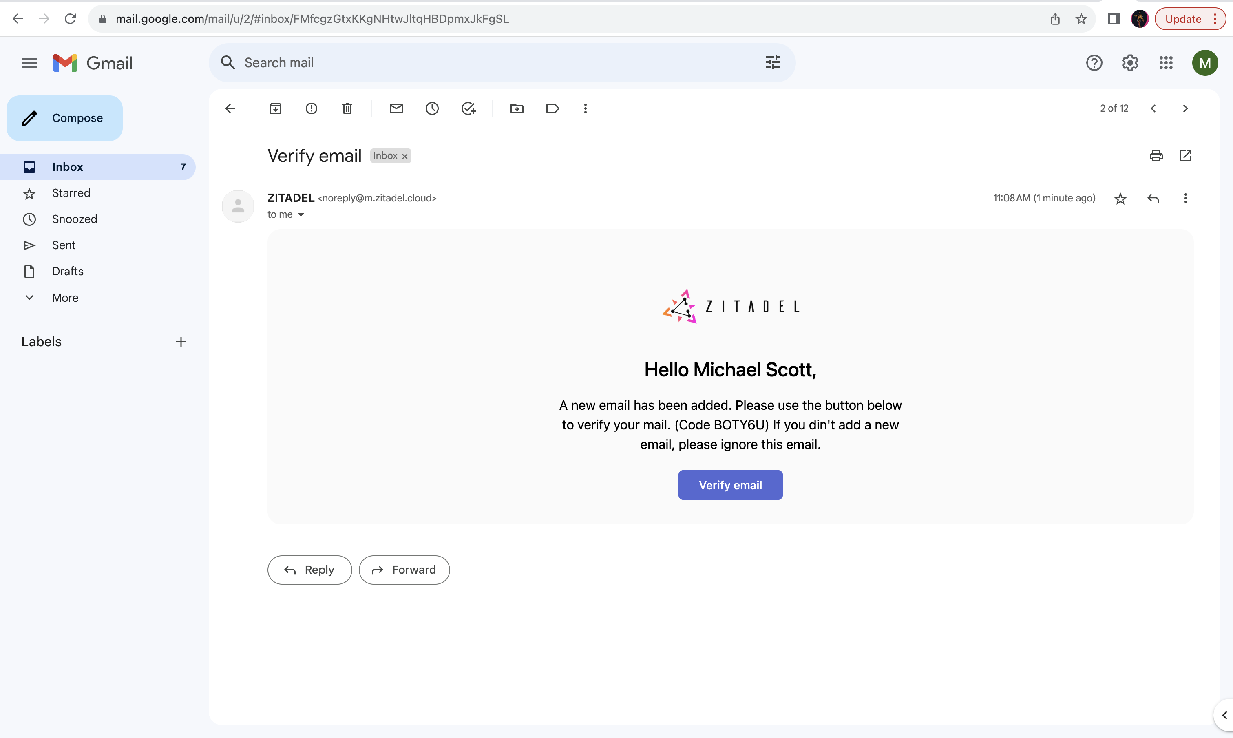1233x738 pixels.
Task: Click the star this email toggle
Action: click(x=1120, y=198)
